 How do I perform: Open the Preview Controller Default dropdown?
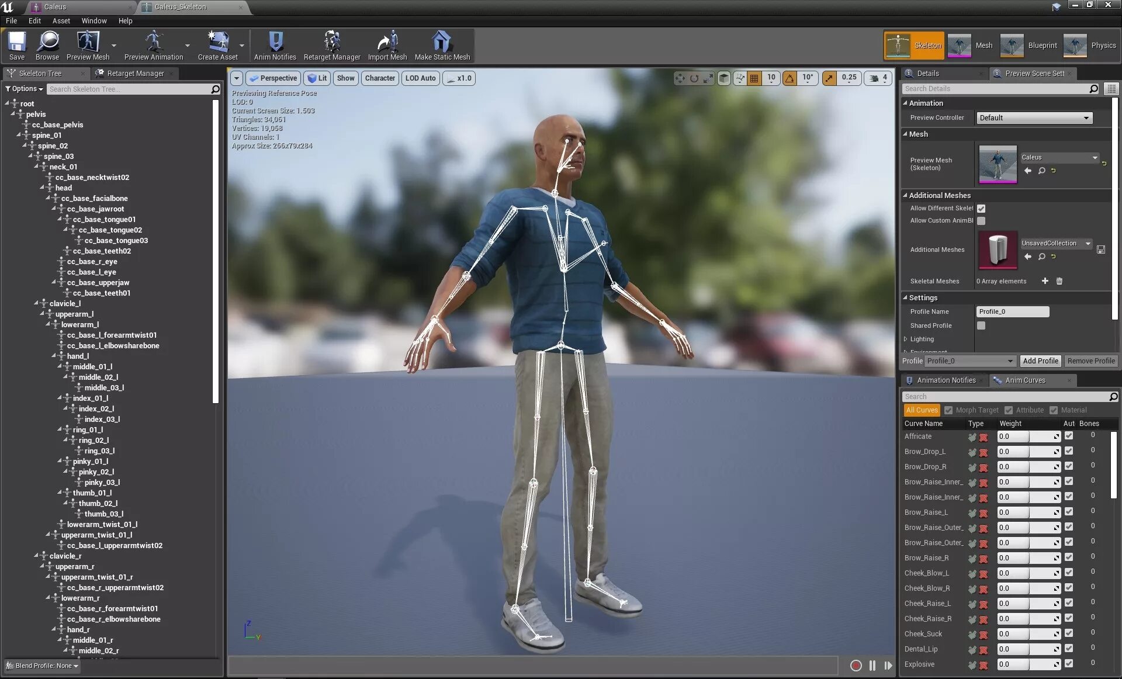[x=1033, y=118]
